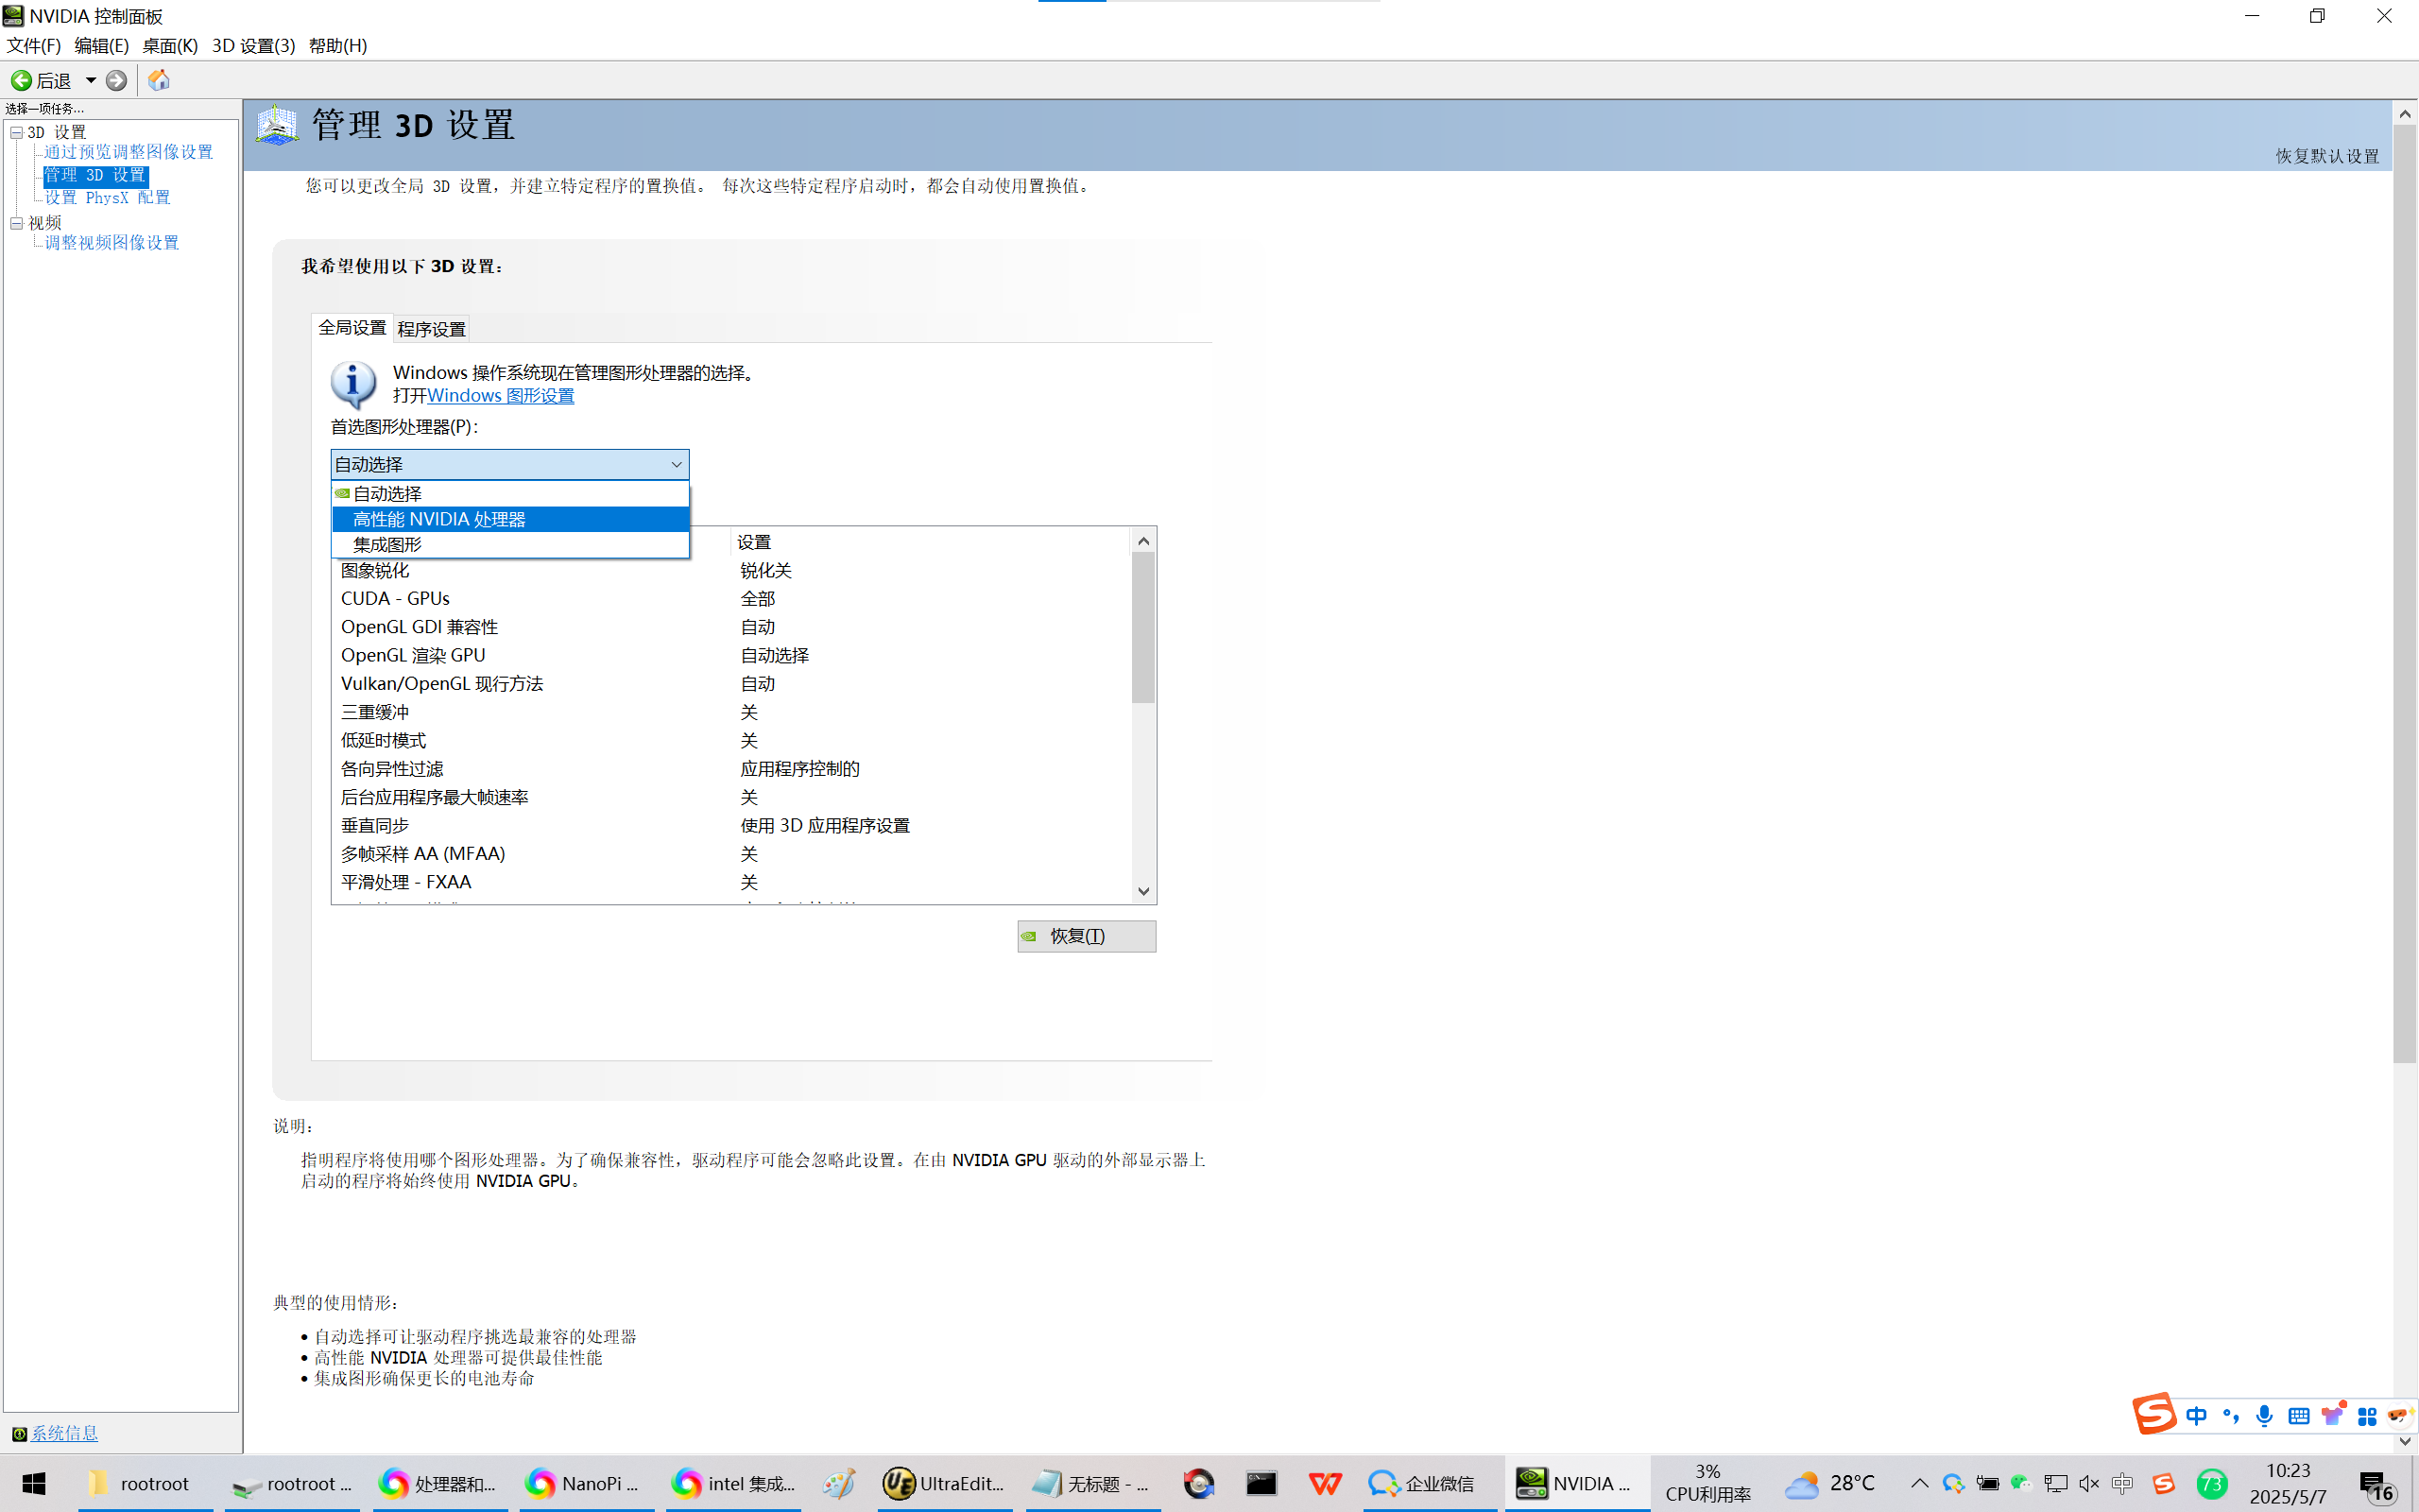Open the 3D 设置 menu

(253, 46)
